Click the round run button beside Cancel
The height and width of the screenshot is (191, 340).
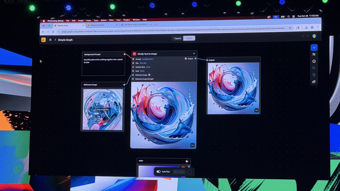(190, 172)
